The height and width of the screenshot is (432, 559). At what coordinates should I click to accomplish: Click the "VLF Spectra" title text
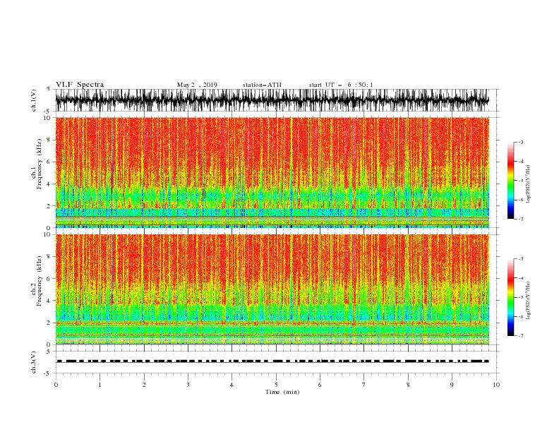80,85
